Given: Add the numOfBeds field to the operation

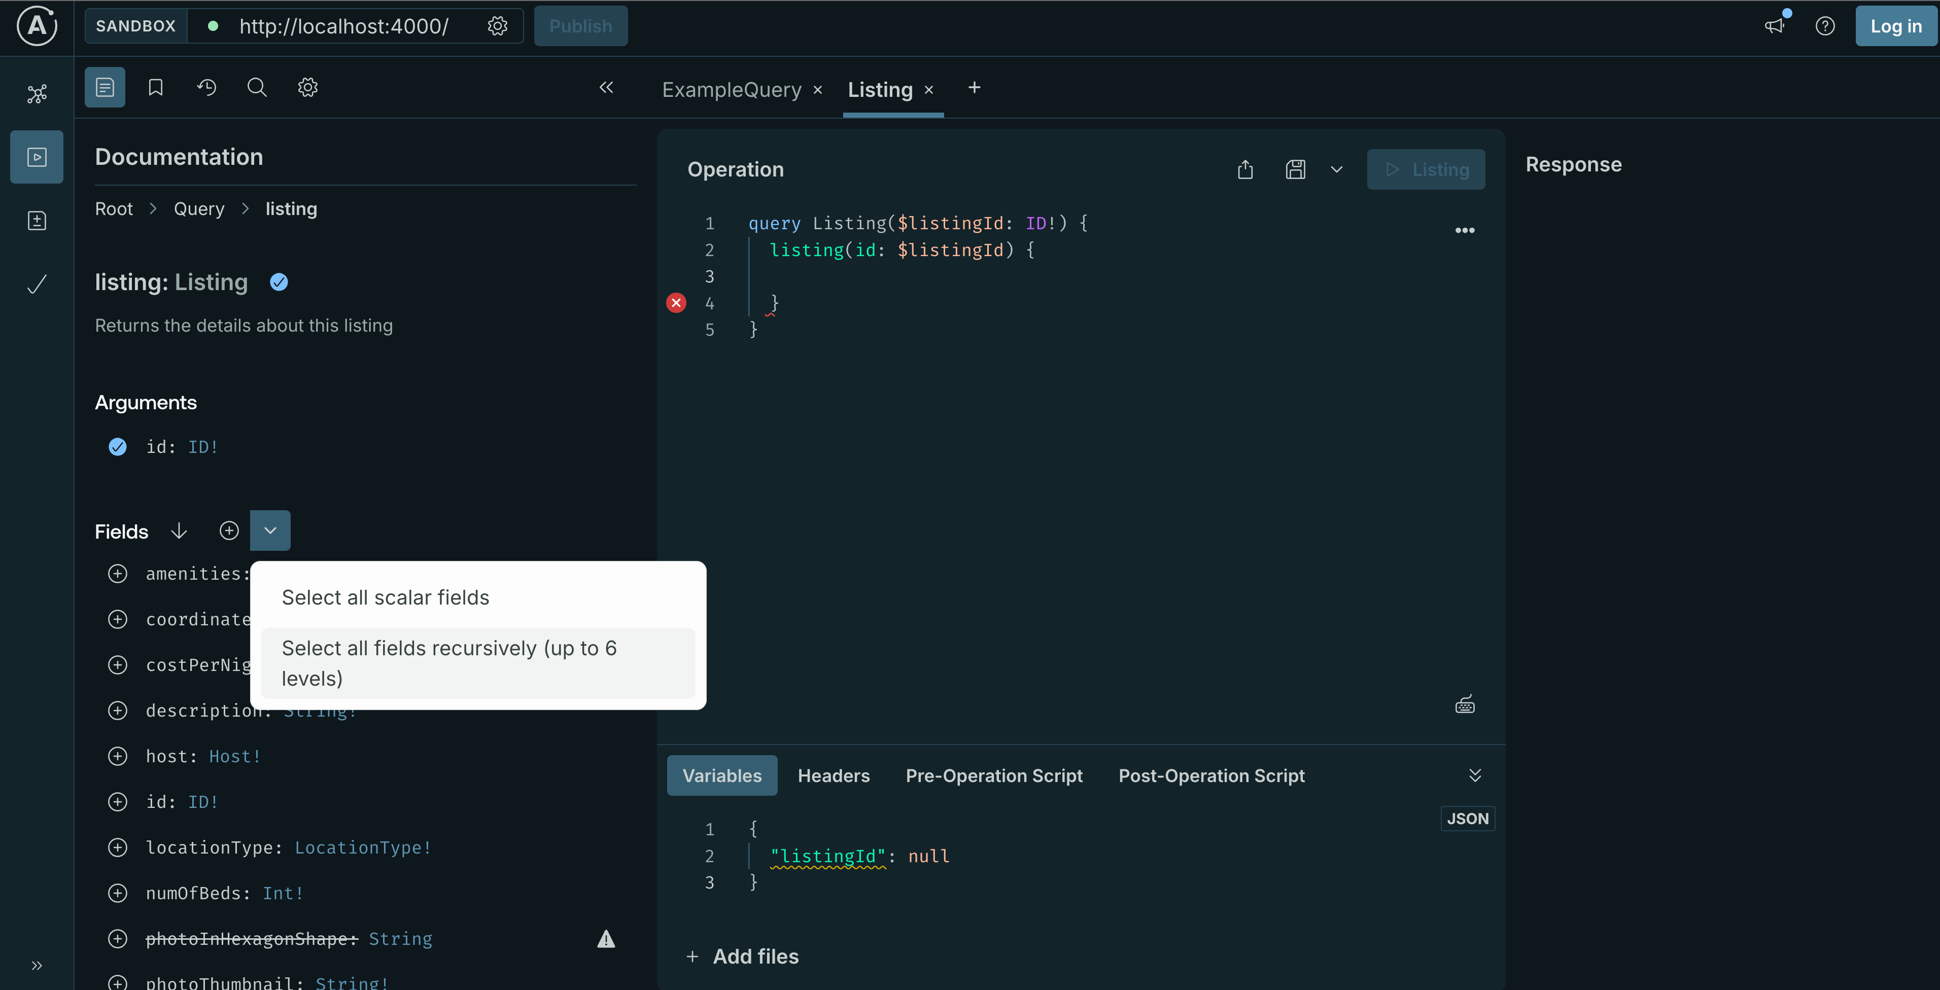Looking at the screenshot, I should coord(118,893).
